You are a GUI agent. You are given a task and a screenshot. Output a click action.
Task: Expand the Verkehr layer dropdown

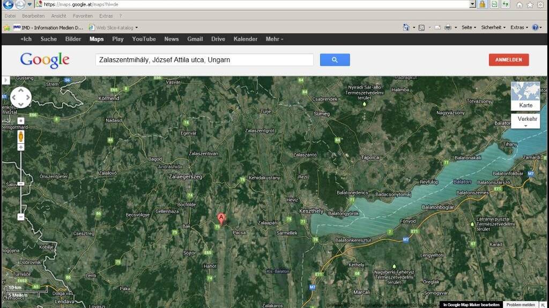525,121
